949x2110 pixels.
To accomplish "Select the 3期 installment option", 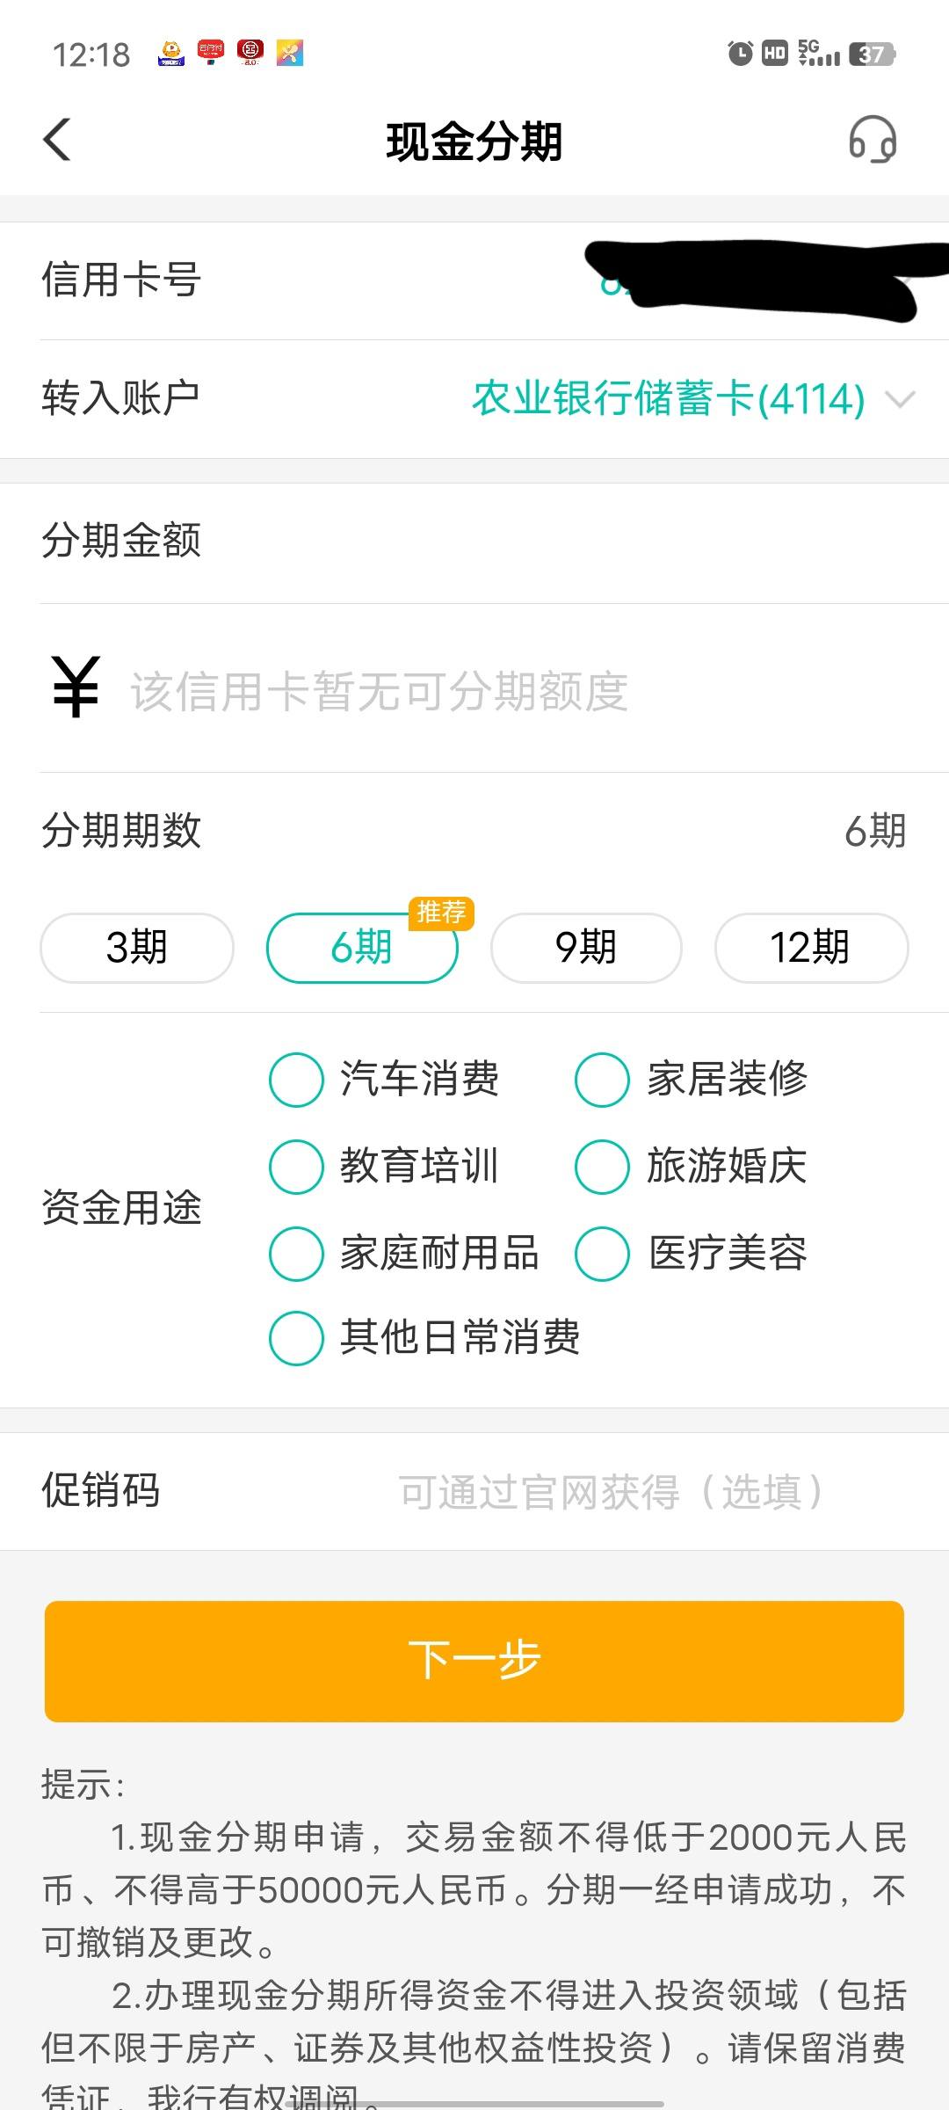I will (x=137, y=948).
